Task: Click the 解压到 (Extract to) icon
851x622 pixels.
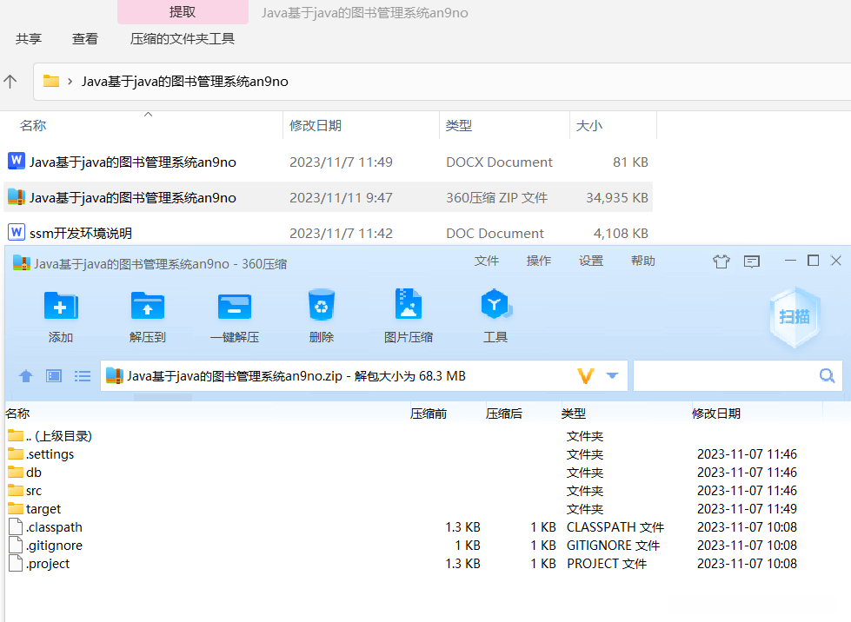Action: [x=148, y=307]
